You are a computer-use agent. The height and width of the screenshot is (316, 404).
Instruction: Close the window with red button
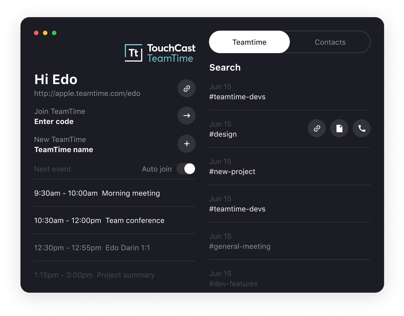36,33
